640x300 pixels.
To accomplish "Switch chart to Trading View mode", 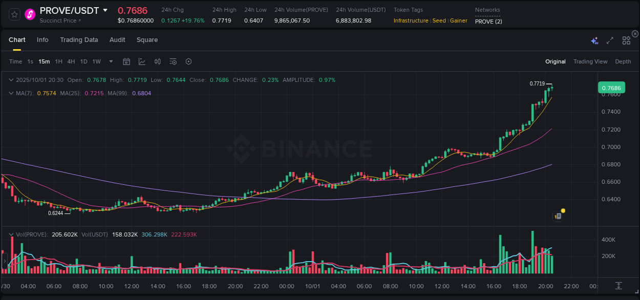I will [590, 61].
